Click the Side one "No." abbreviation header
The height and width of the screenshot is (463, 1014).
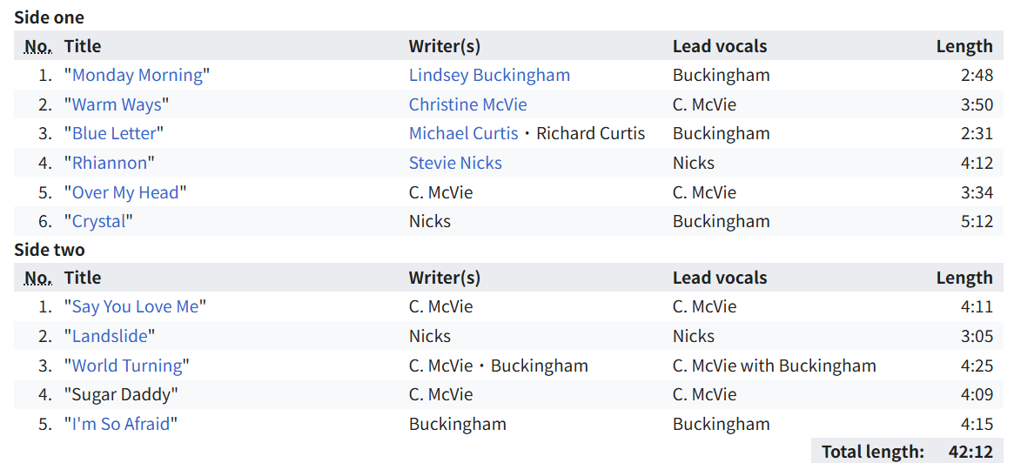coord(37,46)
